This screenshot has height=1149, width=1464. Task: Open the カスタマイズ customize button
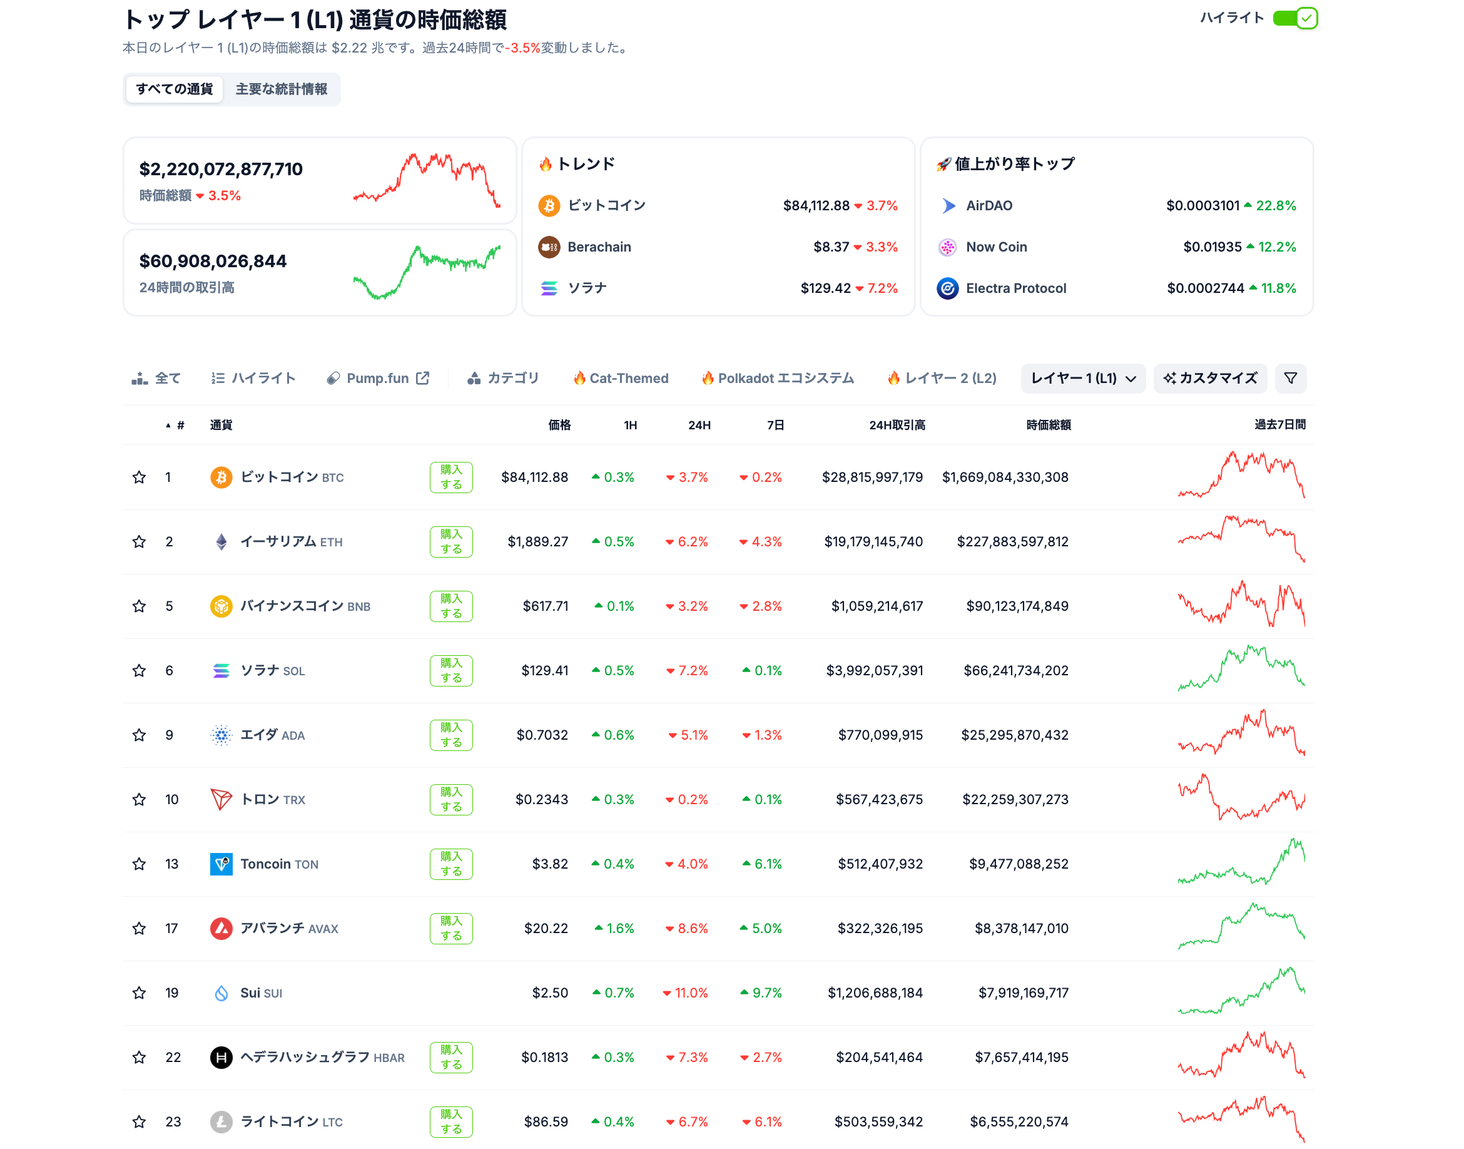tap(1209, 378)
